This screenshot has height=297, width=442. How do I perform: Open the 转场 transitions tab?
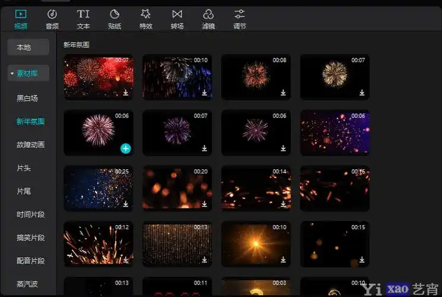pos(177,19)
